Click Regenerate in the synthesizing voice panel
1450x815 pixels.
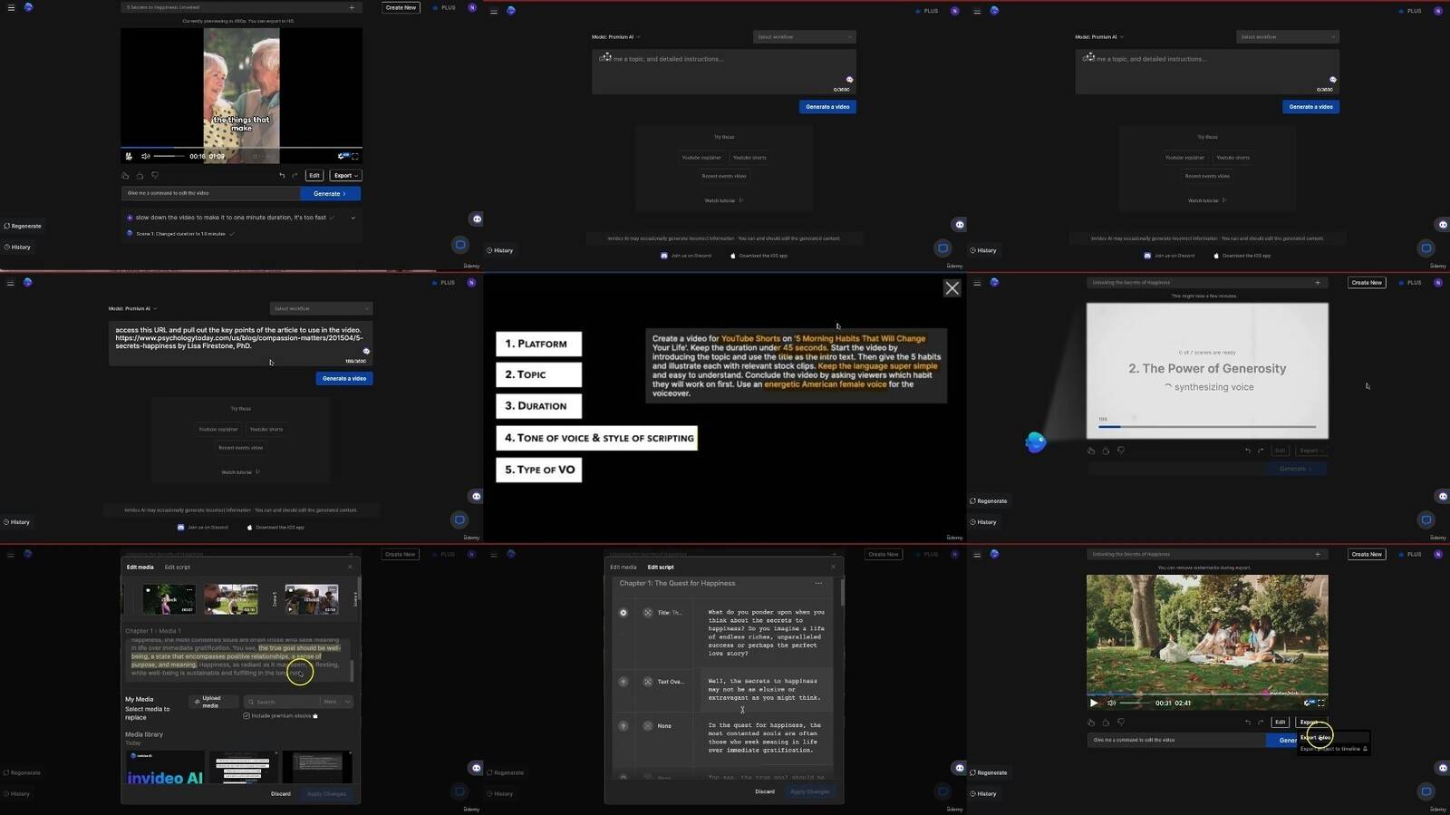[989, 500]
